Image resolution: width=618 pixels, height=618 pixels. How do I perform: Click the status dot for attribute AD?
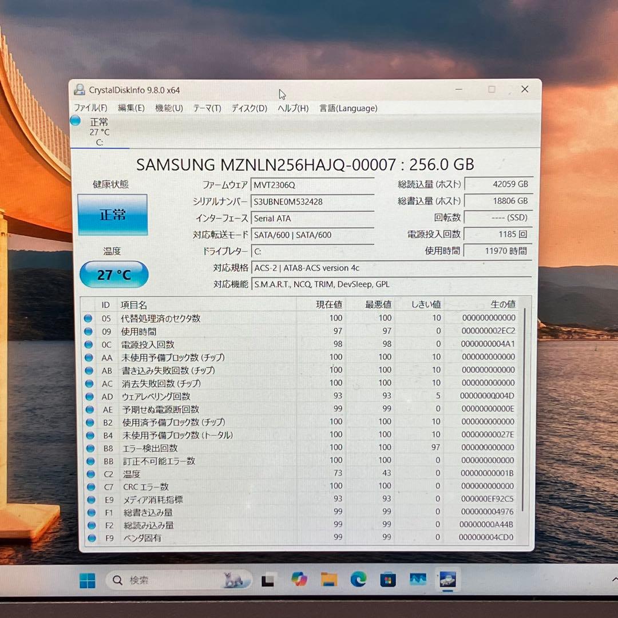tap(89, 397)
